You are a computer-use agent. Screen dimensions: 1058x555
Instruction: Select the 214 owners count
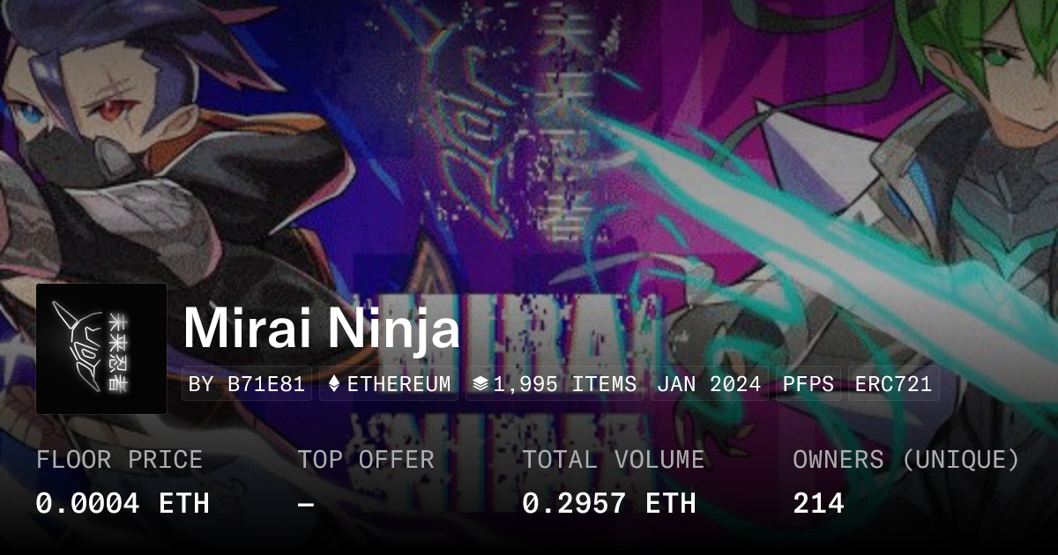tap(818, 503)
